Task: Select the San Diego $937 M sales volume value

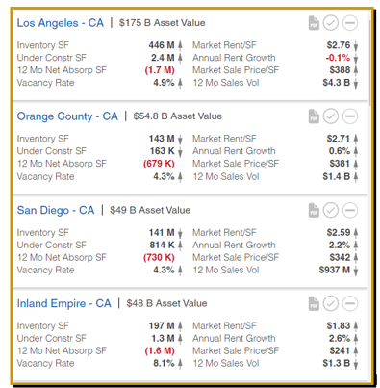Action: click(334, 270)
